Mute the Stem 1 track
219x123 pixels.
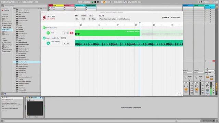point(68,33)
